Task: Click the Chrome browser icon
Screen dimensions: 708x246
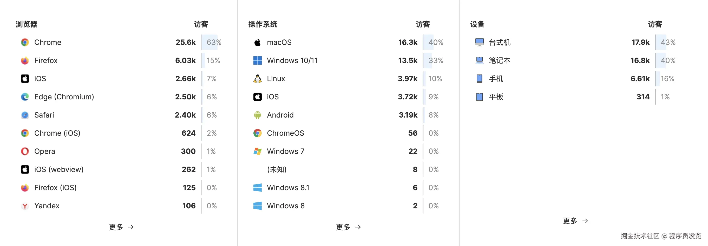Action: [x=25, y=42]
